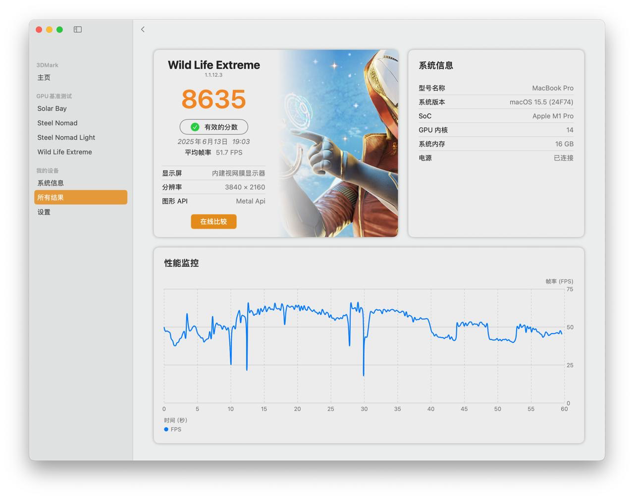The height and width of the screenshot is (499, 634).
Task: Click the 帧率 (FPS) axis label
Action: 560,281
